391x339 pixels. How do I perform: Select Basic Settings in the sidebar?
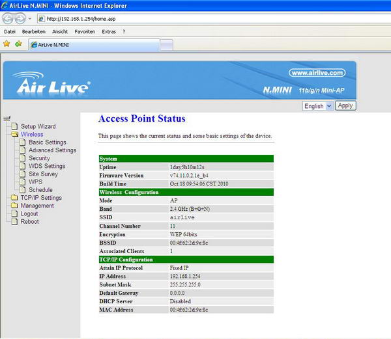click(x=47, y=142)
